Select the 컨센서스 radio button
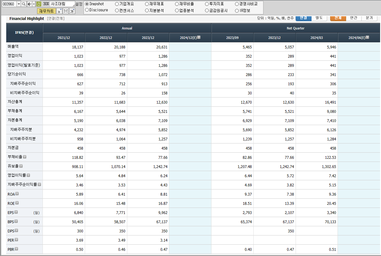This screenshot has width=381, height=256. (117, 10)
